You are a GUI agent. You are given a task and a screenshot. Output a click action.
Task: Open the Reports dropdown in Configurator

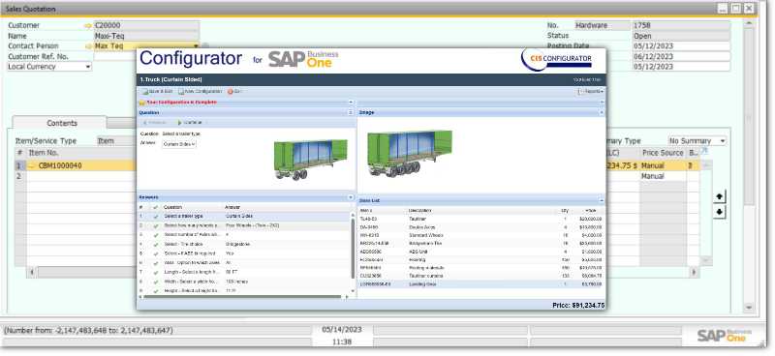(592, 91)
